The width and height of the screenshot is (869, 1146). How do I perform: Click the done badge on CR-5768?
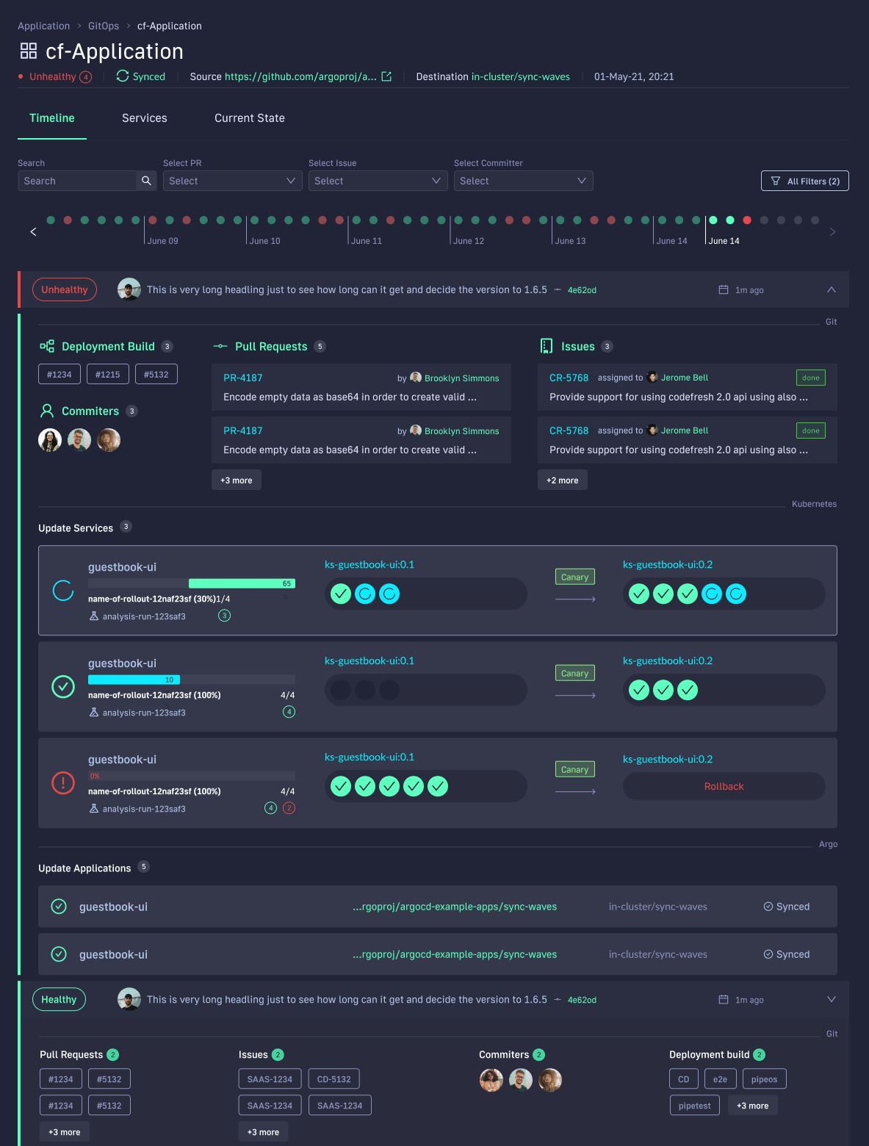[810, 377]
